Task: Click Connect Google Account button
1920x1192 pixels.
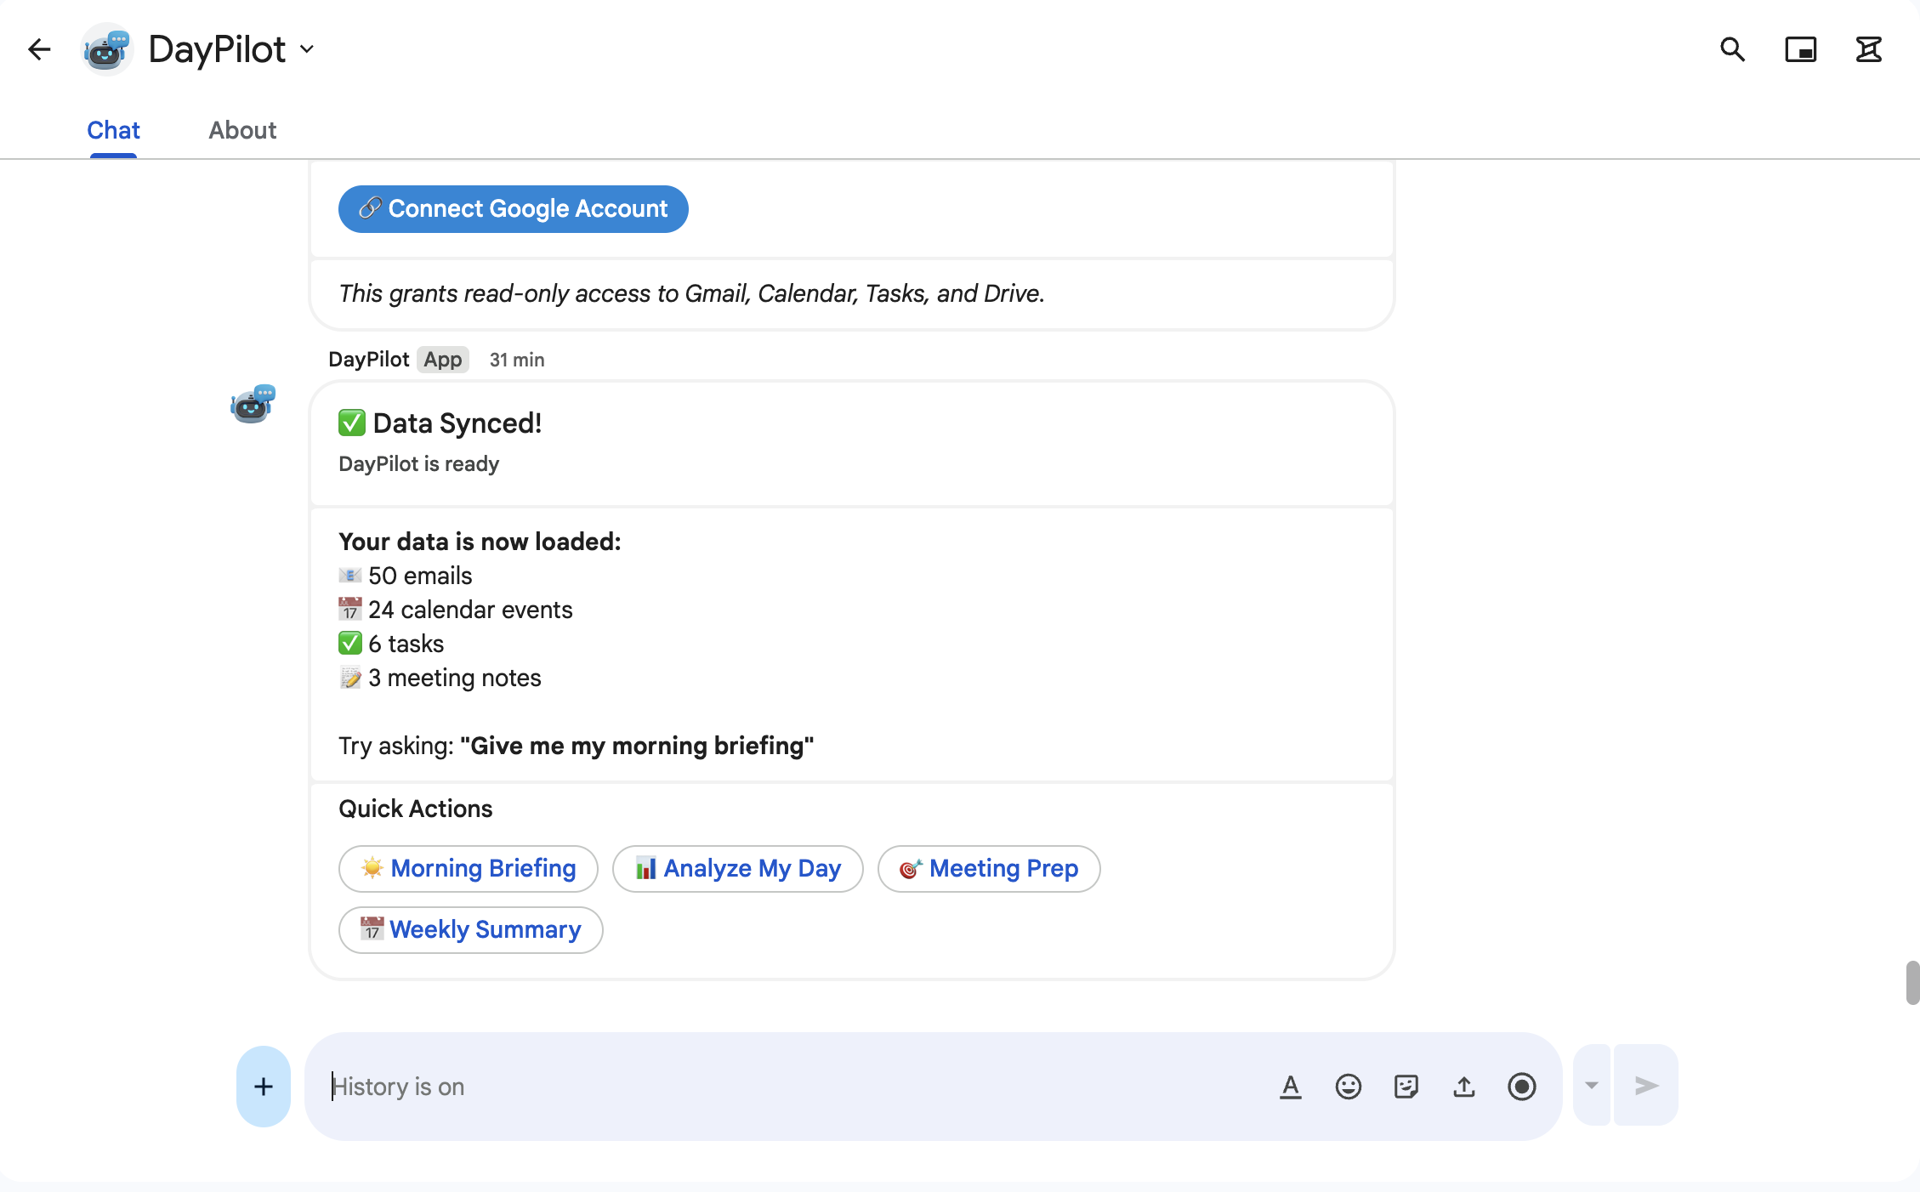Action: coord(513,209)
